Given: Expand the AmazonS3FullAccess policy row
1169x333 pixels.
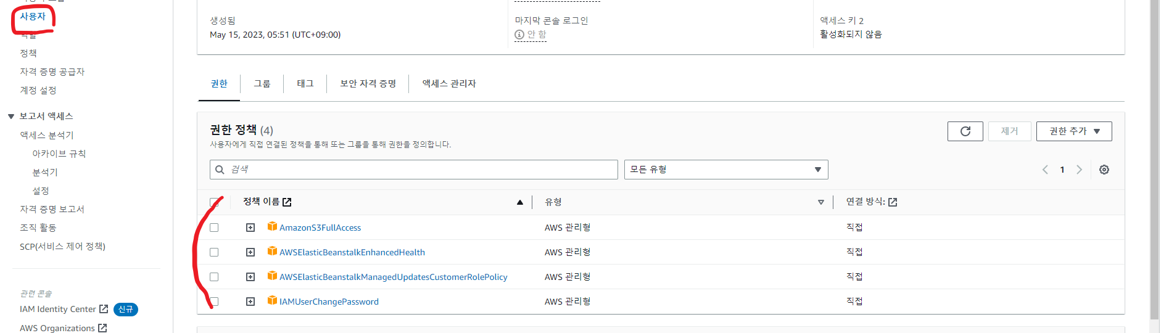Looking at the screenshot, I should coord(250,228).
